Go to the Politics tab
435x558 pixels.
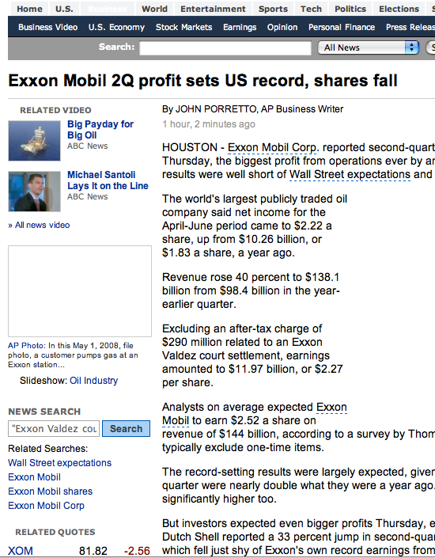[x=350, y=9]
